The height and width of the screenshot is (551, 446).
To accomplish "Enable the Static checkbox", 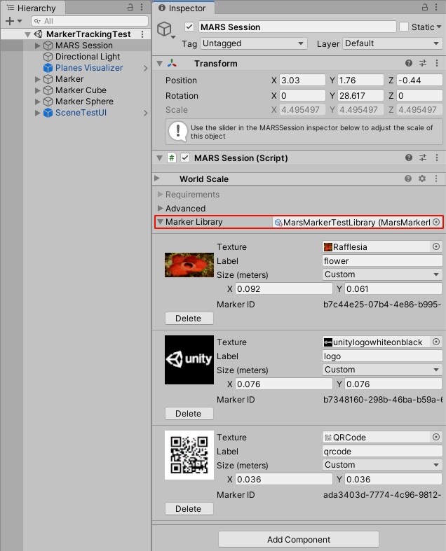I will [x=404, y=27].
